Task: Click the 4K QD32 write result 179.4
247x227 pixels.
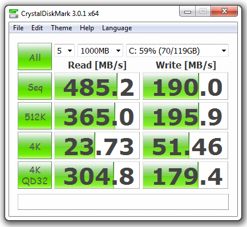Action: tap(185, 175)
